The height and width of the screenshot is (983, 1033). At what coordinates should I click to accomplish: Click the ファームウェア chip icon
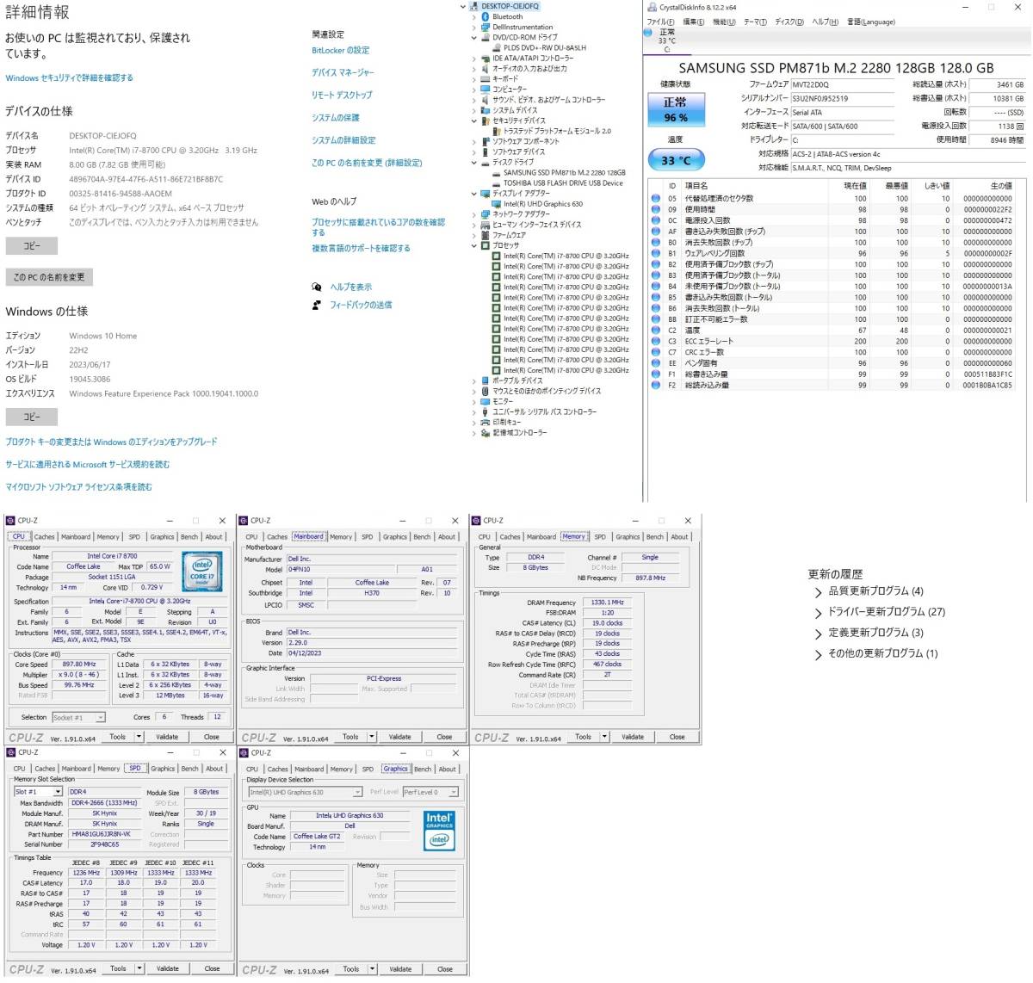coord(486,235)
